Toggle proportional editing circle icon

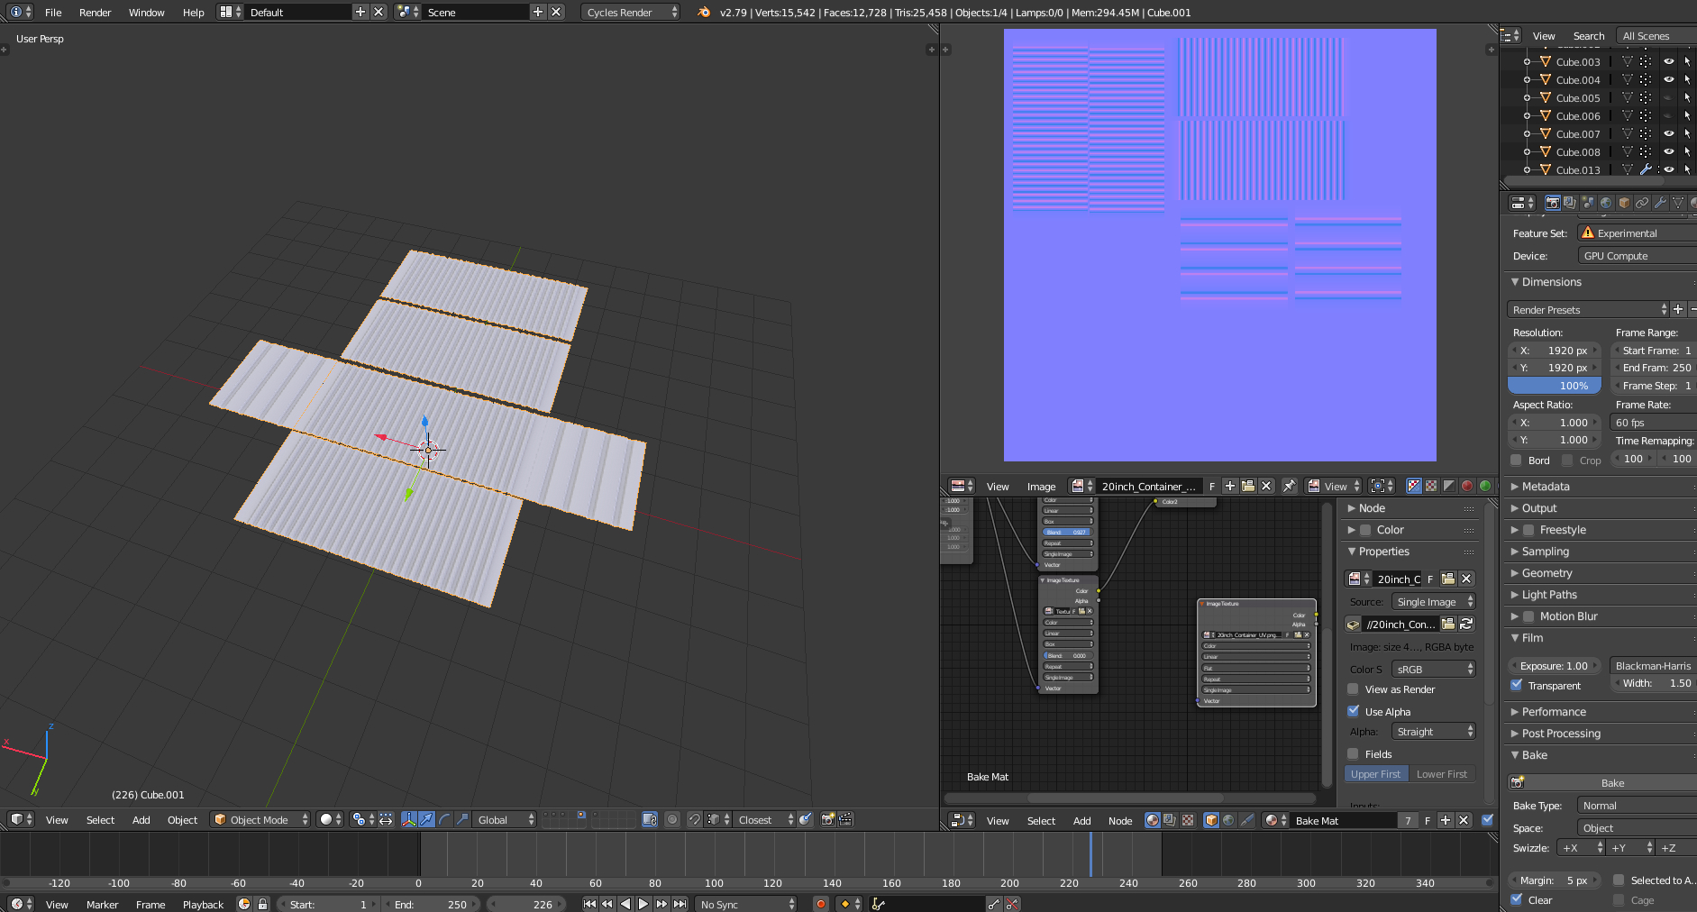coord(671,819)
